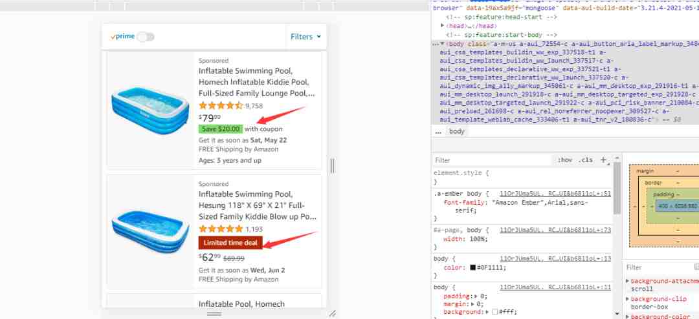Viewport: 699px width, 319px height.
Task: Click the padding region in box model
Action: click(x=663, y=194)
